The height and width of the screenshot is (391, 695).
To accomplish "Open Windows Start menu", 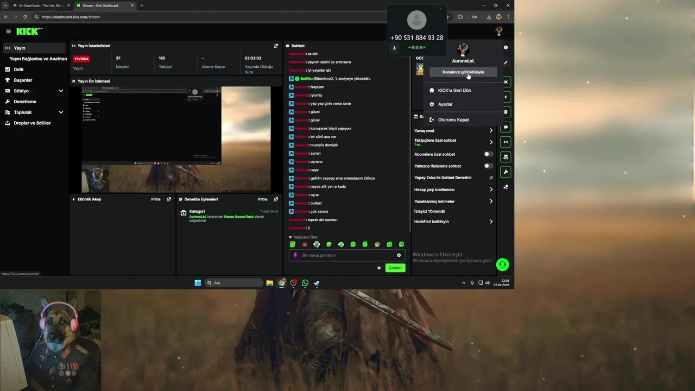I will click(198, 283).
